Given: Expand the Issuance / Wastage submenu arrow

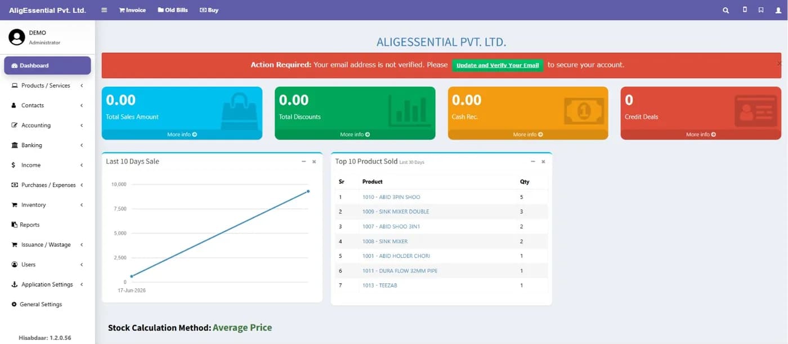Looking at the screenshot, I should pyautogui.click(x=82, y=245).
